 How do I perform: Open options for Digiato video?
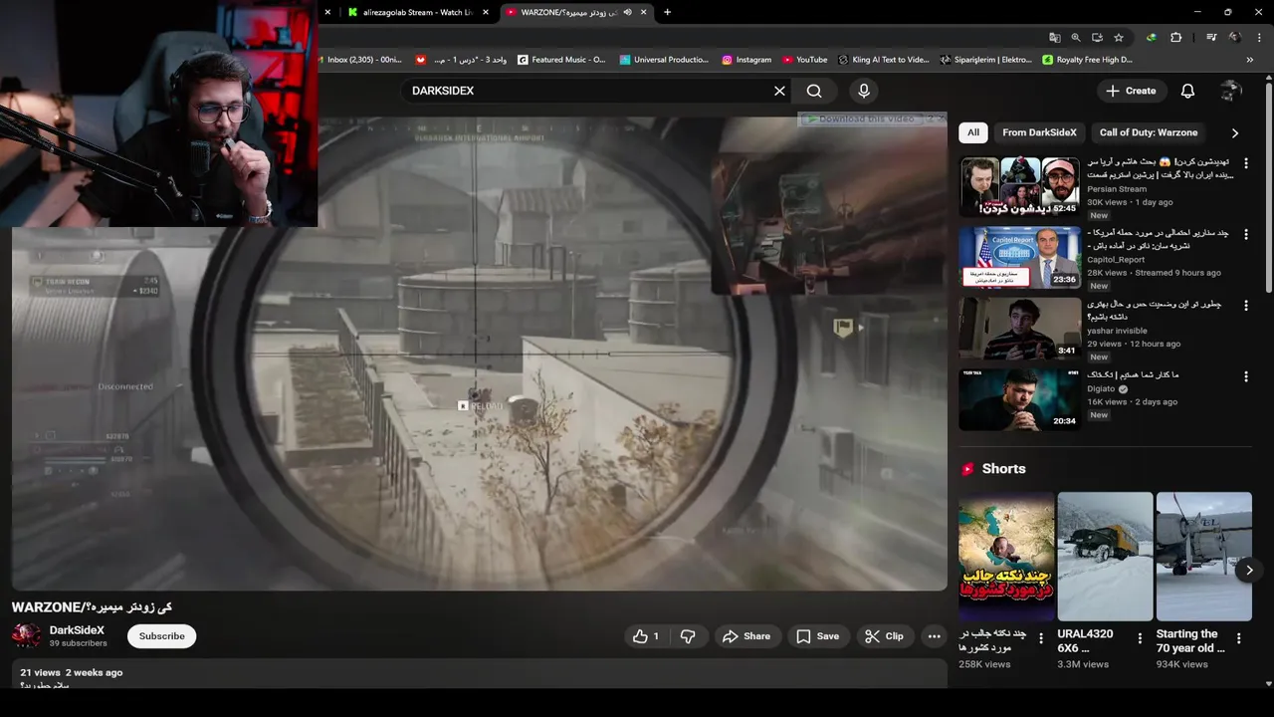(x=1245, y=376)
